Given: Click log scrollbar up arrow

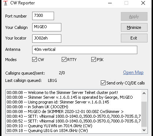Looking at the screenshot, I should tap(144, 93).
